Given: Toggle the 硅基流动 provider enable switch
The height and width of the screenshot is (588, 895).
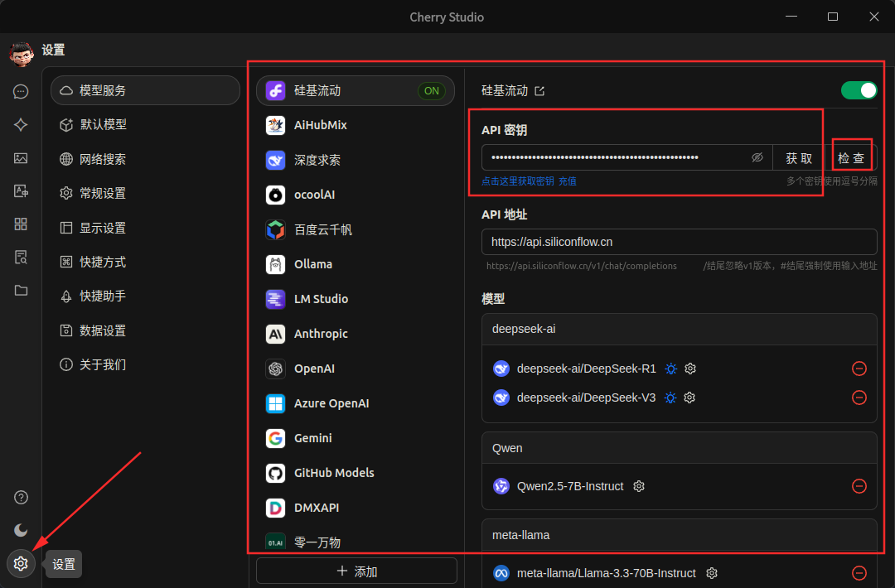Looking at the screenshot, I should point(859,90).
